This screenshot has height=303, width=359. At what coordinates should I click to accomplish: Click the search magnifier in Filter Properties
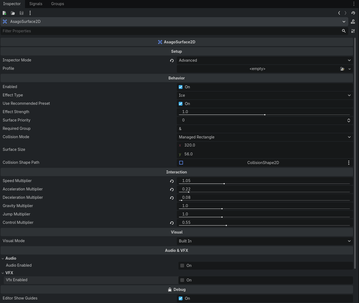click(x=344, y=31)
